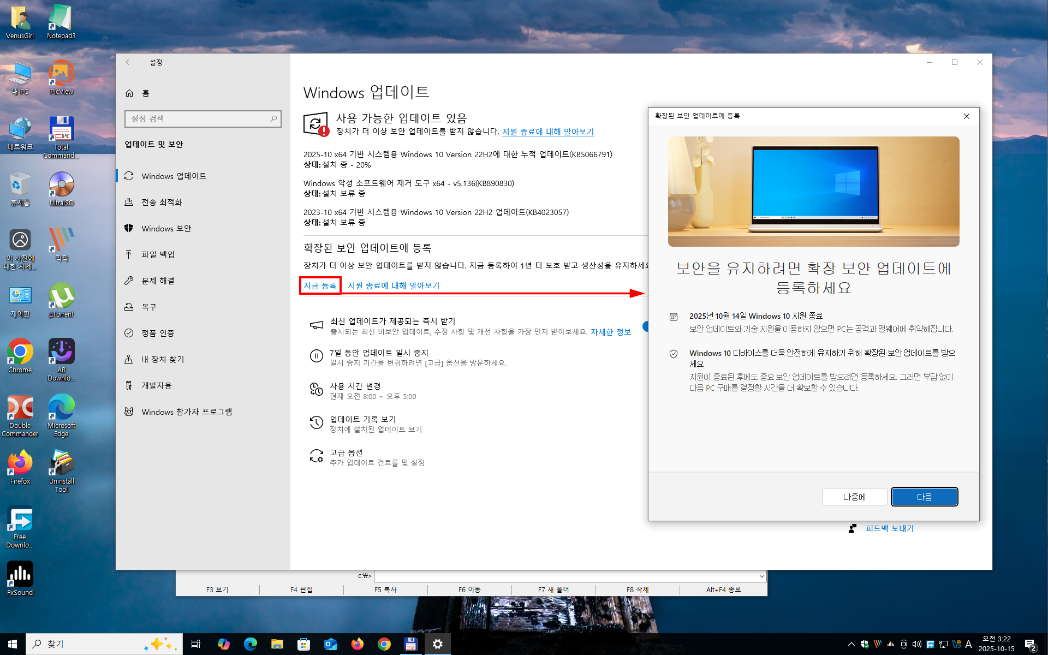Open Outlook from the taskbar
Image resolution: width=1048 pixels, height=655 pixels.
[x=330, y=644]
